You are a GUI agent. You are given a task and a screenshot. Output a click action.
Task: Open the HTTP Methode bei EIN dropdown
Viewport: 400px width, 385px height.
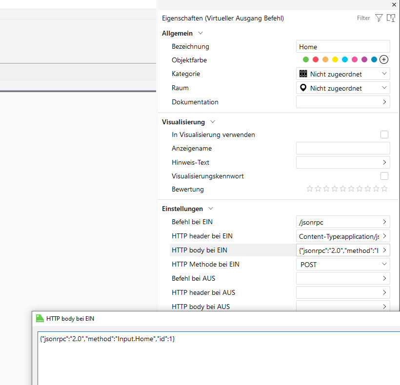(x=343, y=264)
